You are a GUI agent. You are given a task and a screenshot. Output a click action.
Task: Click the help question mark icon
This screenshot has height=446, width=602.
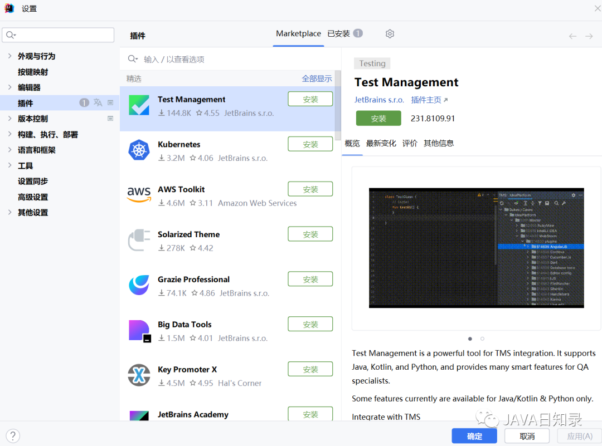(13, 435)
